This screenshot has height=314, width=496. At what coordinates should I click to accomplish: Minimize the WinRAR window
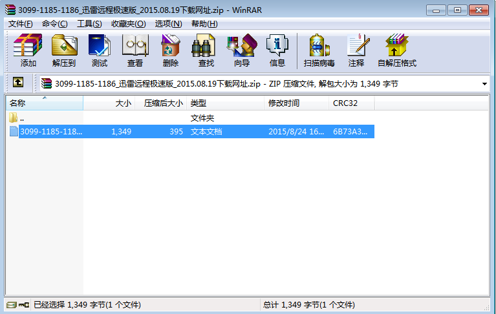436,10
